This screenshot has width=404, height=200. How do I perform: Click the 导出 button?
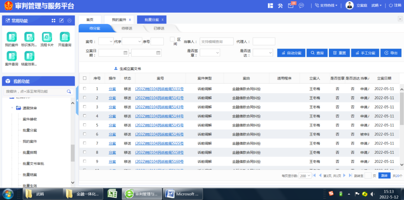pyautogui.click(x=391, y=53)
